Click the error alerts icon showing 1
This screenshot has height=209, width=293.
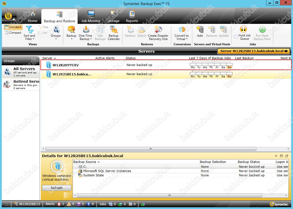point(59,204)
